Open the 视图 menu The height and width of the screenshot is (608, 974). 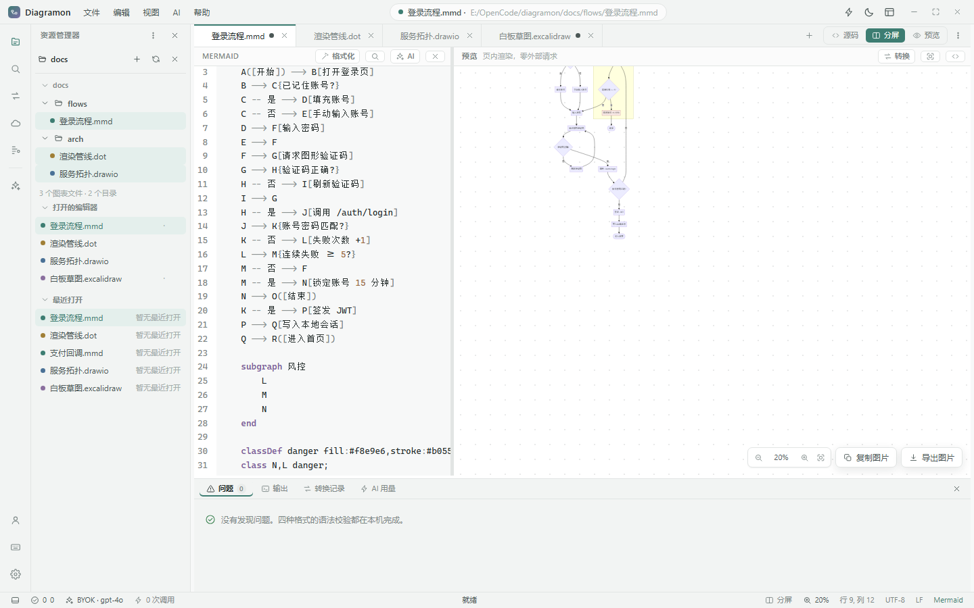[x=151, y=13]
